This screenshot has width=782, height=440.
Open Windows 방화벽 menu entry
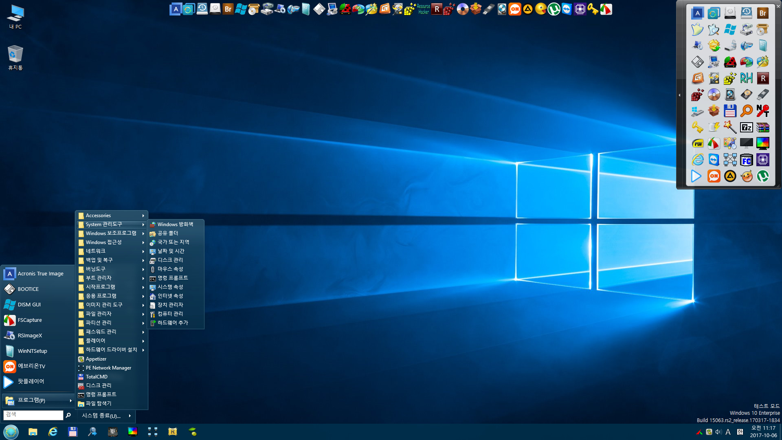click(x=176, y=224)
